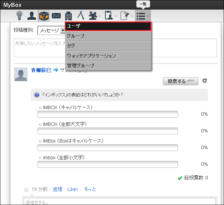
Task: Click the poll question text
Action: [x=83, y=95]
